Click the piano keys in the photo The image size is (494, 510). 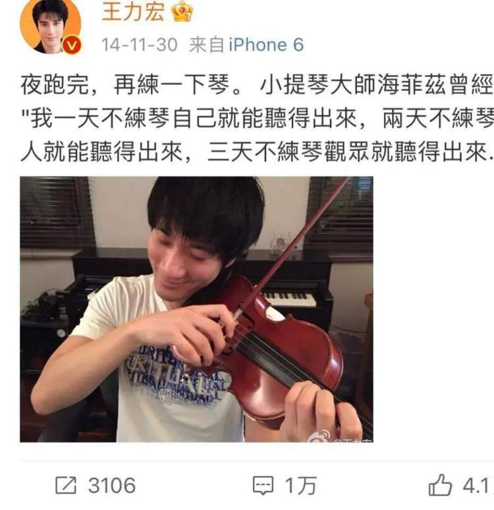289,299
